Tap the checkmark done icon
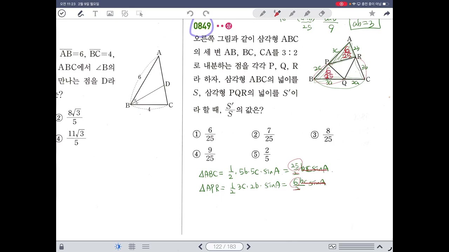This screenshot has width=449, height=252. coord(62,14)
